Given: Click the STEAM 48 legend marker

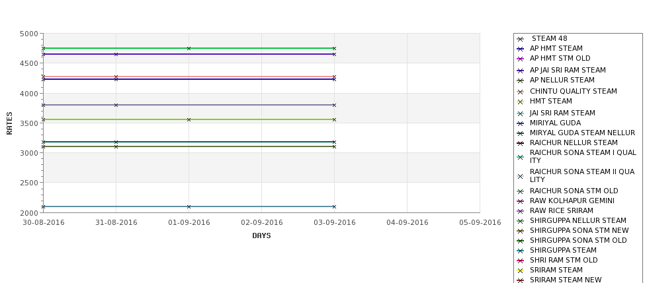Looking at the screenshot, I should tap(520, 40).
